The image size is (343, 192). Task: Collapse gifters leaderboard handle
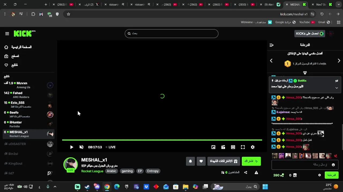305,73
